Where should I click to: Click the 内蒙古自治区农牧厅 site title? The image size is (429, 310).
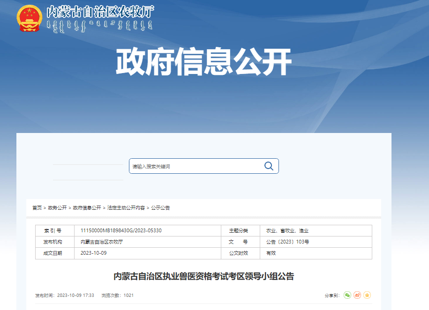(x=100, y=12)
